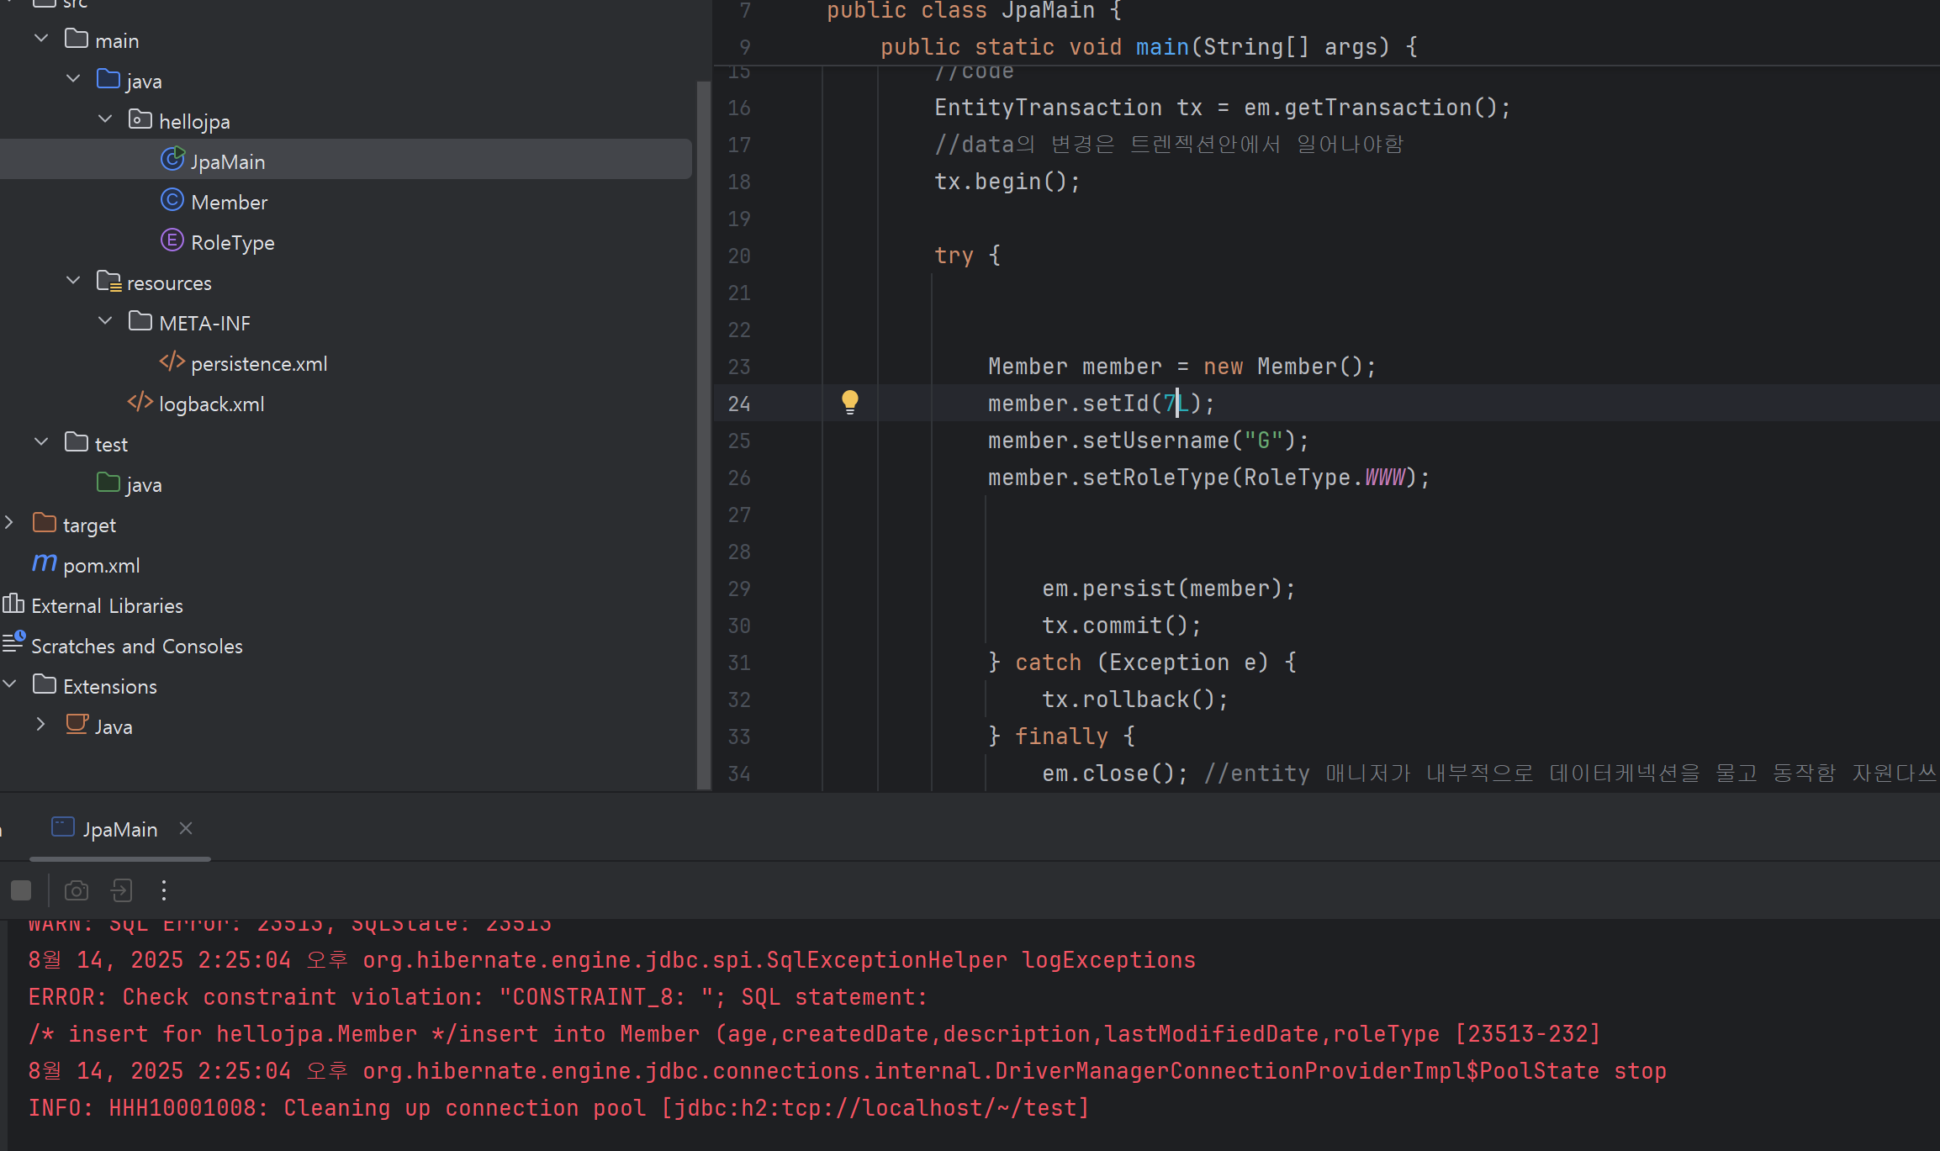Select persistence.xml file
The height and width of the screenshot is (1151, 1940).
[x=259, y=363]
